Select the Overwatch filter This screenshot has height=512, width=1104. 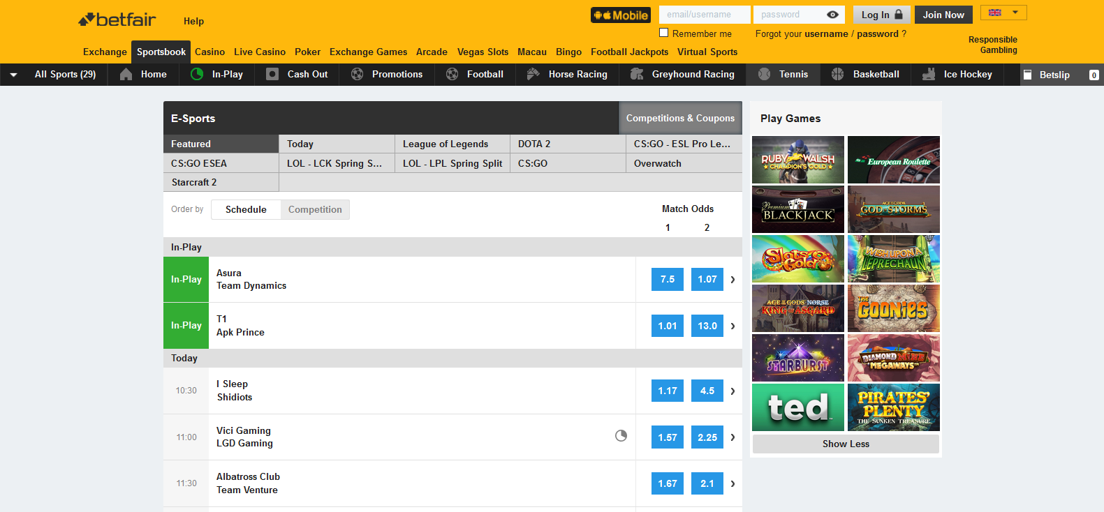point(684,163)
